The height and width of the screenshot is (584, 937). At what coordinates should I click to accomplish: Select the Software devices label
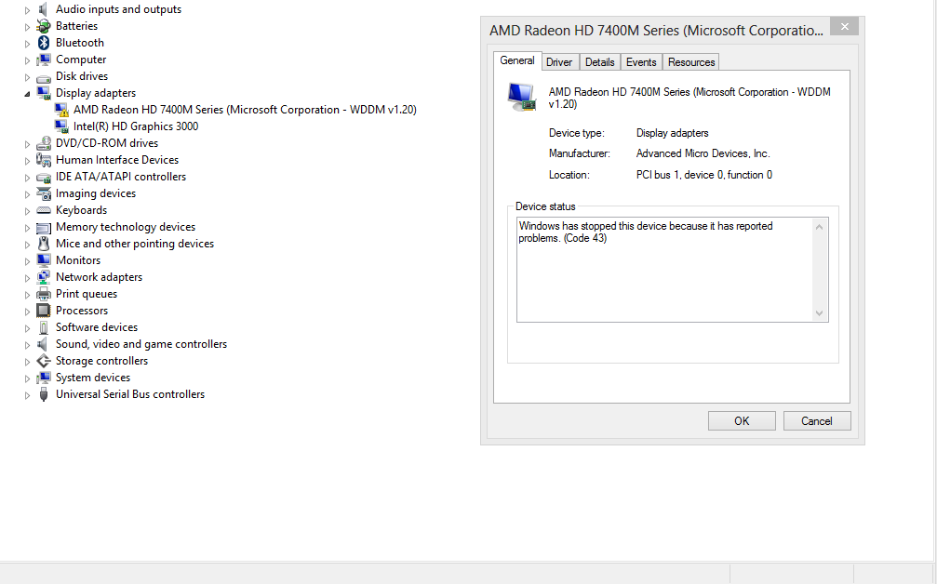tap(97, 327)
